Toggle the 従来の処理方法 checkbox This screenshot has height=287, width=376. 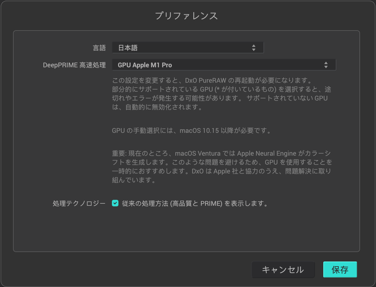tap(115, 203)
